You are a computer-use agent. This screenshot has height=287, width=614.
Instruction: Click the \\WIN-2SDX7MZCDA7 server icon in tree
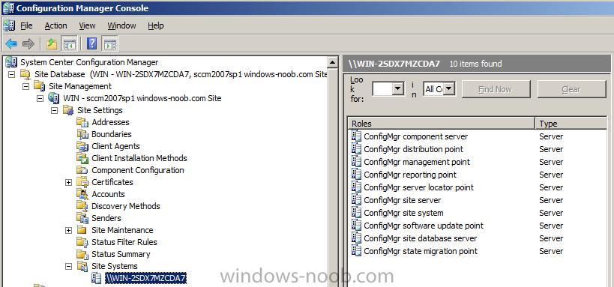[x=96, y=278]
